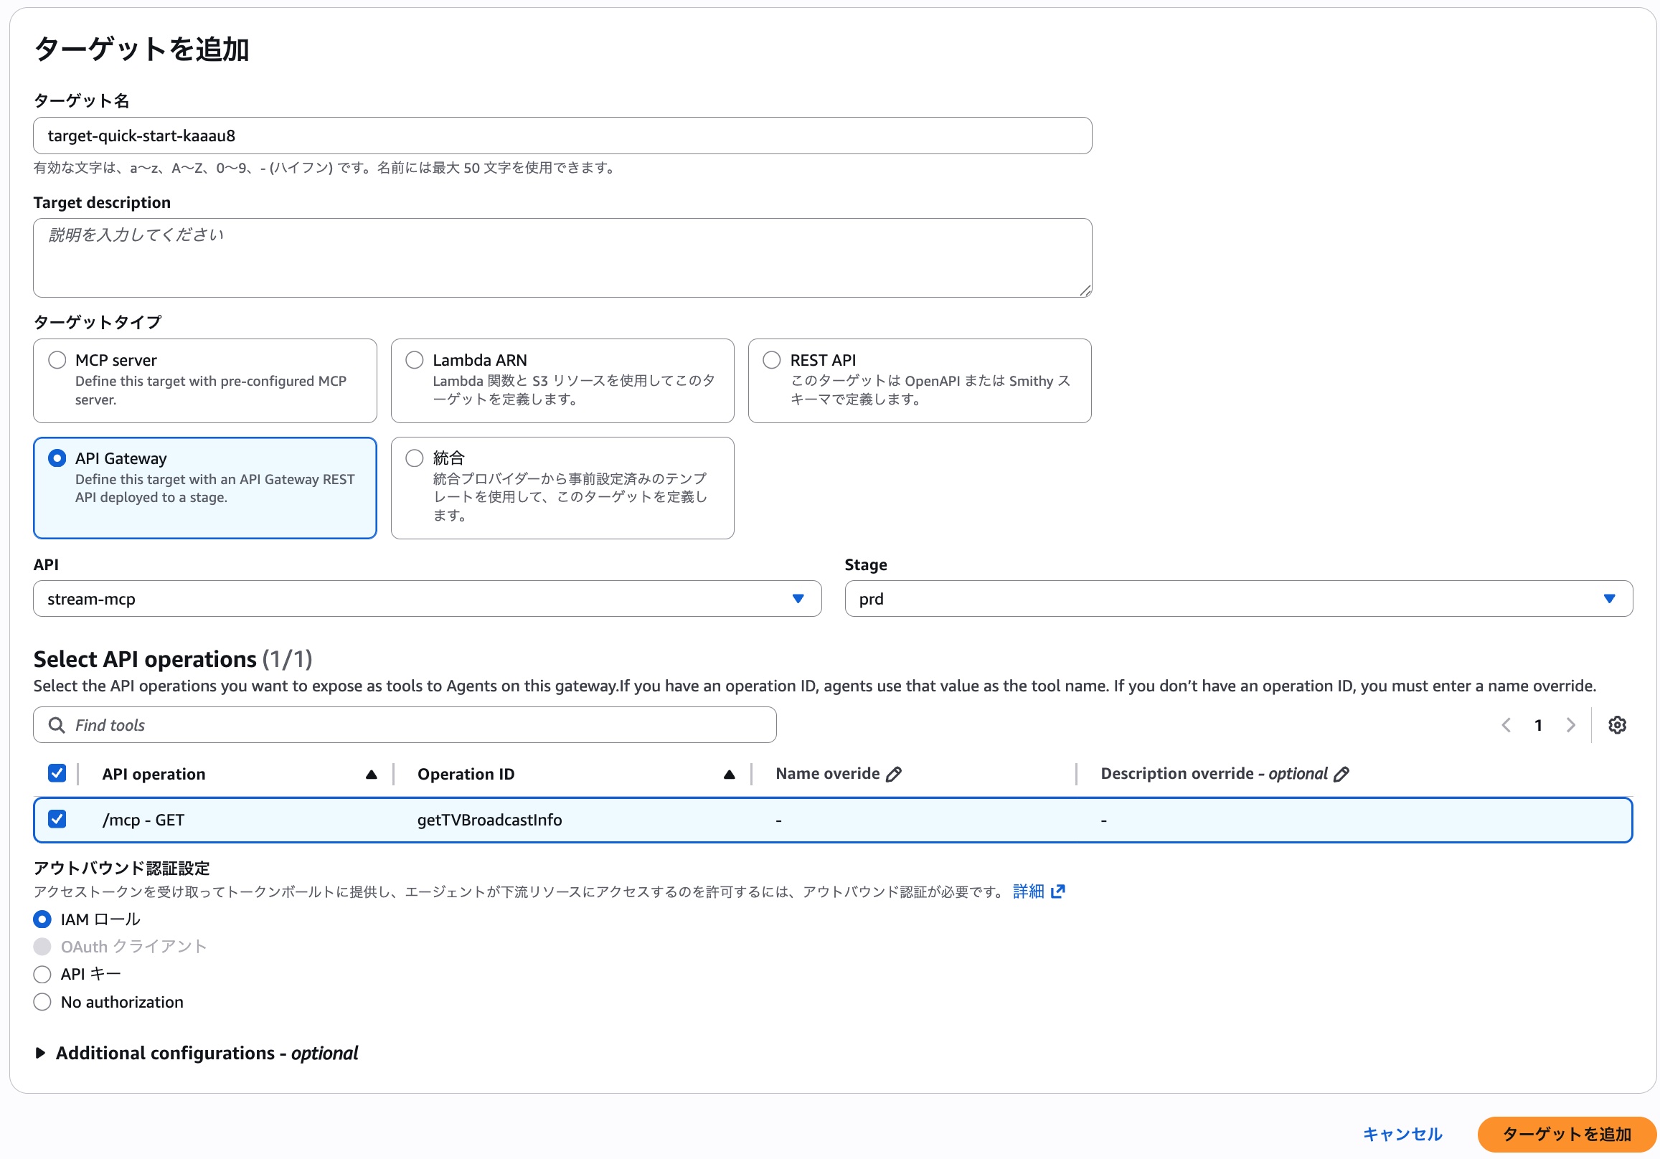Edit the Name overide column via pencil icon
The height and width of the screenshot is (1159, 1660).
[895, 774]
